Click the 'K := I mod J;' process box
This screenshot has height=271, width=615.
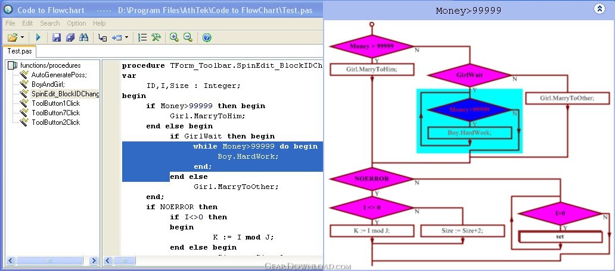(372, 231)
